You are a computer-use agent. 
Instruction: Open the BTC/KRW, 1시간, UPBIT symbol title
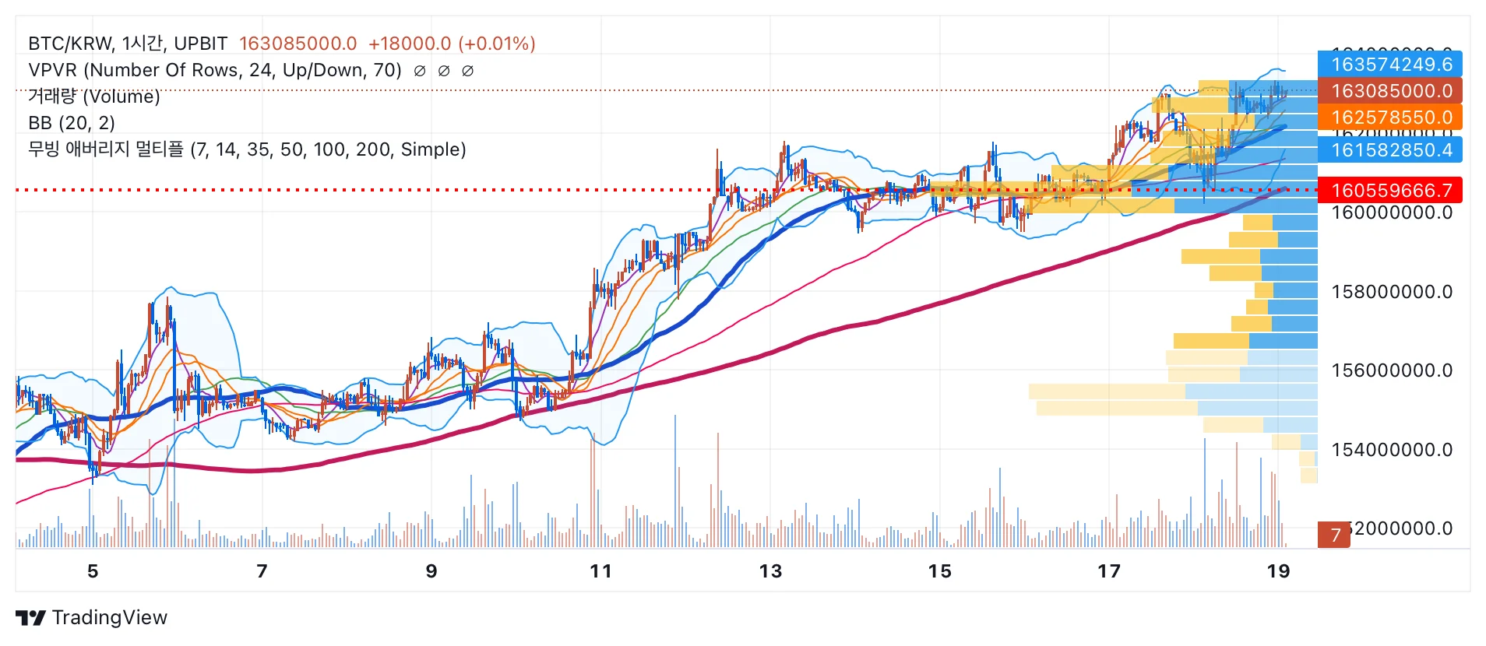pyautogui.click(x=128, y=44)
